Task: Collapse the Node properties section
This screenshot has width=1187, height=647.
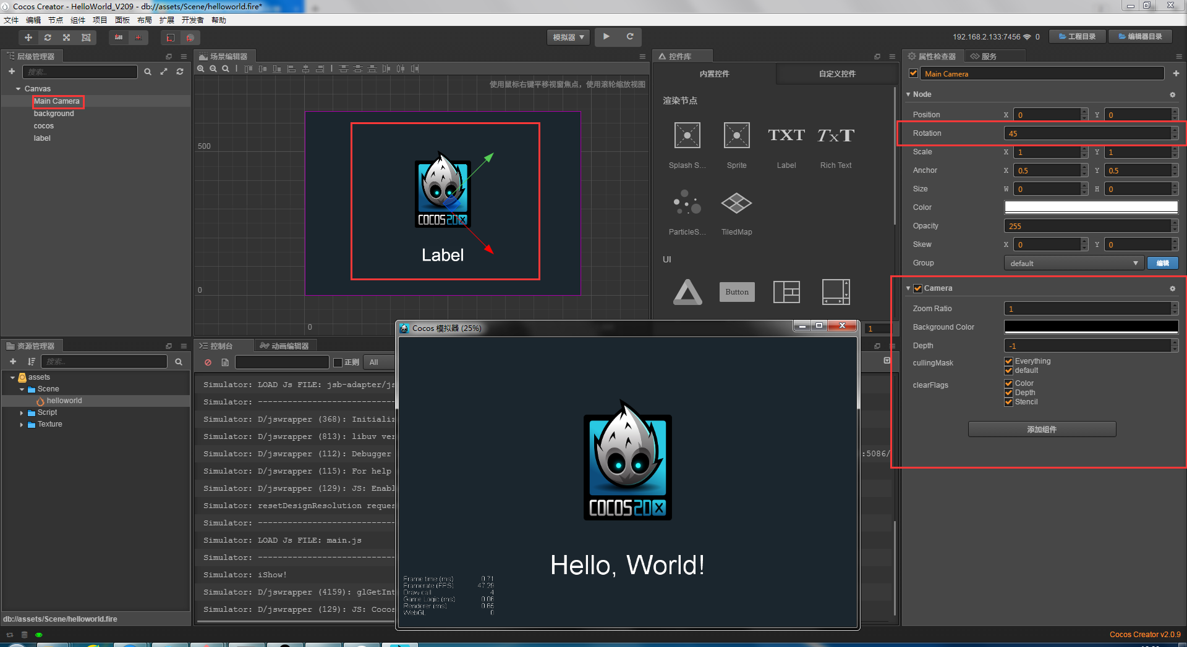Action: (908, 94)
